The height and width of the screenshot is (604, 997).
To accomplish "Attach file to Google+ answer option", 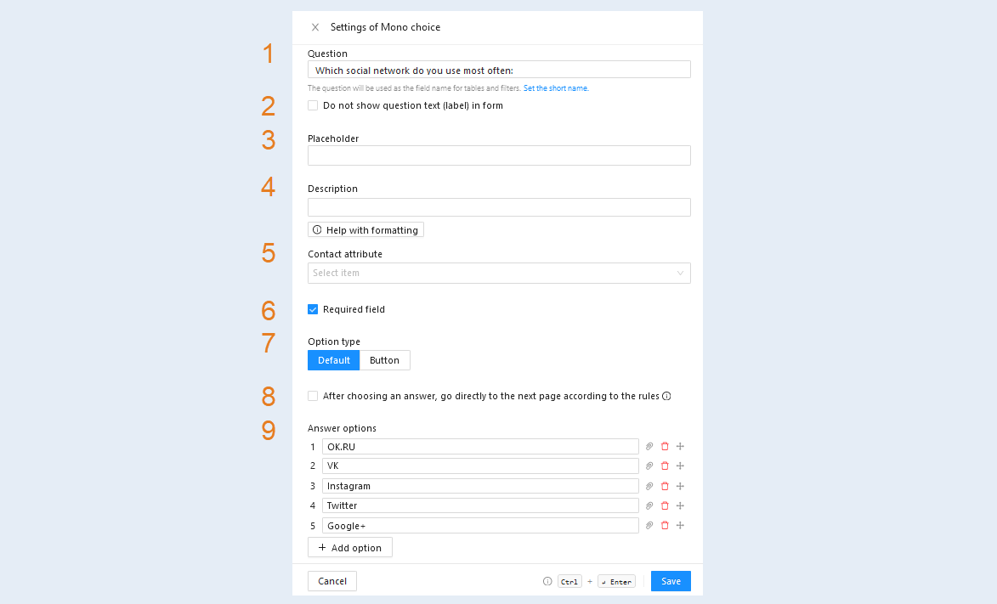I will pos(649,526).
